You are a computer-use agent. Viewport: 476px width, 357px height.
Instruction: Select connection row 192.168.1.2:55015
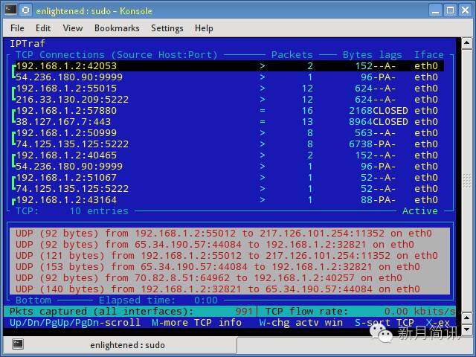coord(227,89)
